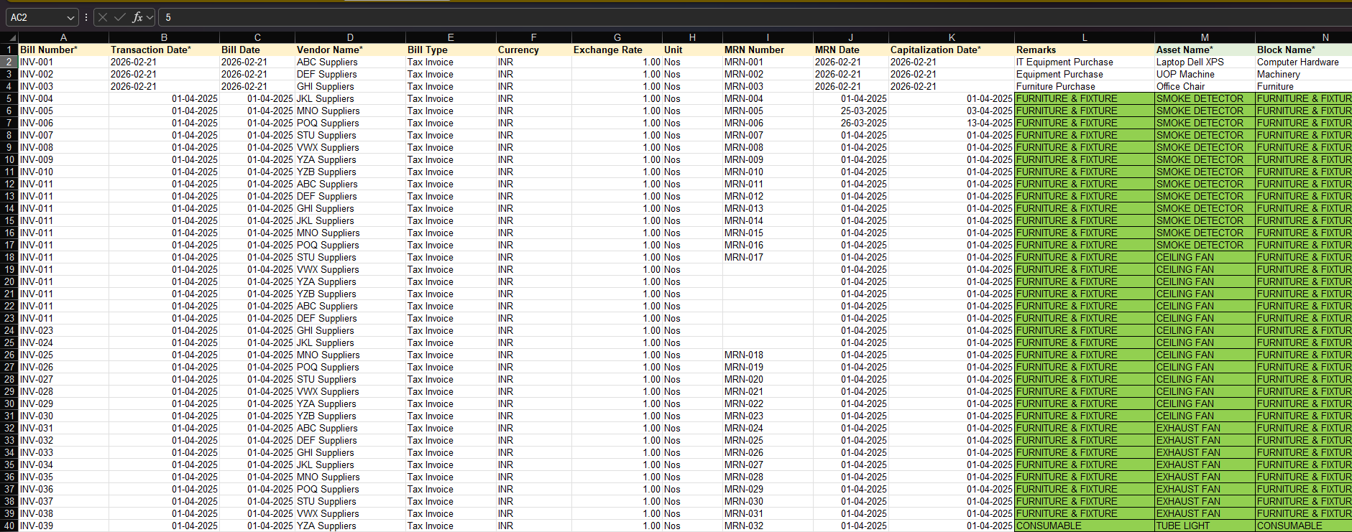Select column D header

tap(350, 37)
